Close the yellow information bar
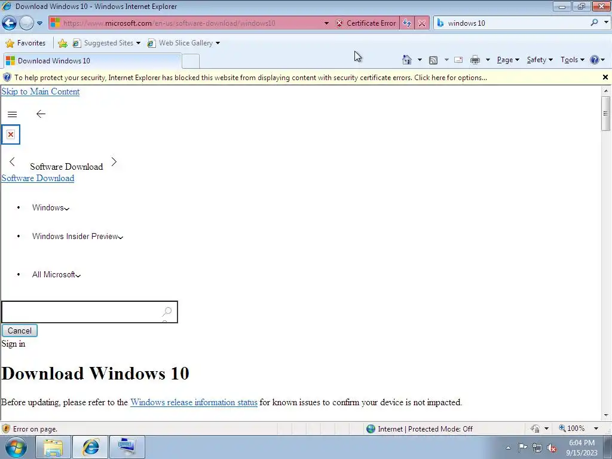 [605, 77]
